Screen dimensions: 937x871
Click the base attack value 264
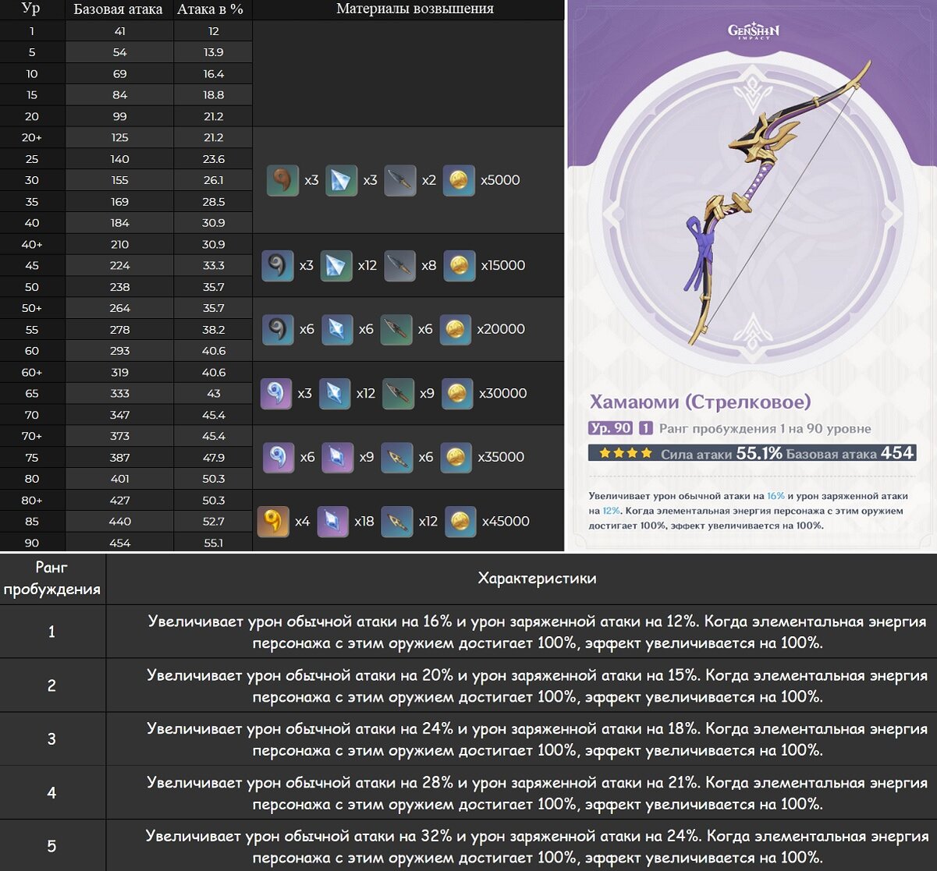(x=119, y=309)
